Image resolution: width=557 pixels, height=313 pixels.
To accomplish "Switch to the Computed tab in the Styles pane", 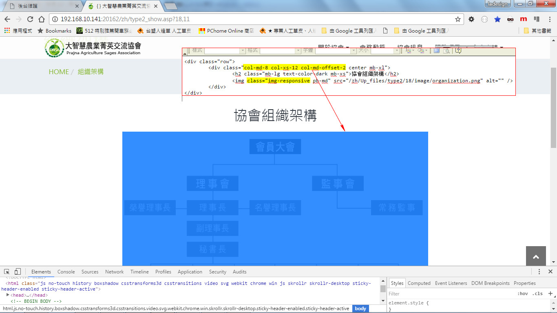I will coord(419,283).
